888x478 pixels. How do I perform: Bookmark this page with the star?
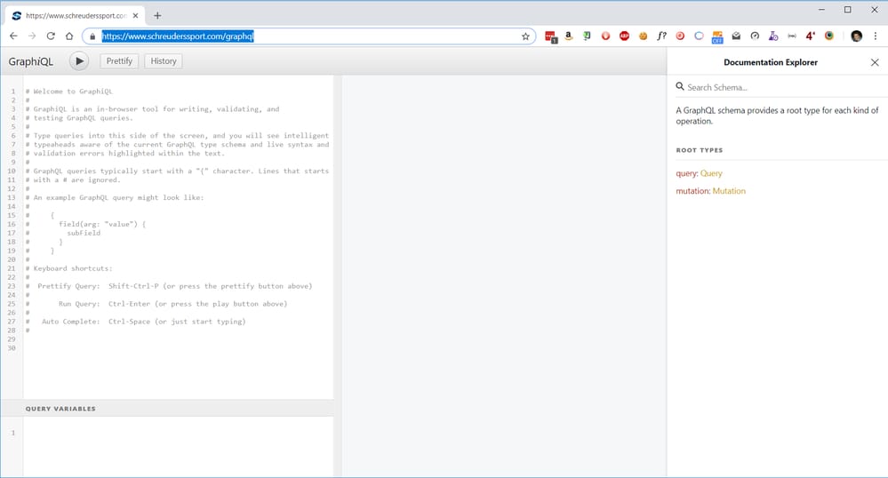coord(525,36)
